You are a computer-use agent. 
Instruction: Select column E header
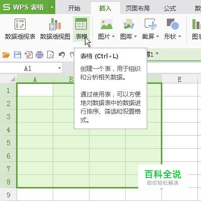179,79
